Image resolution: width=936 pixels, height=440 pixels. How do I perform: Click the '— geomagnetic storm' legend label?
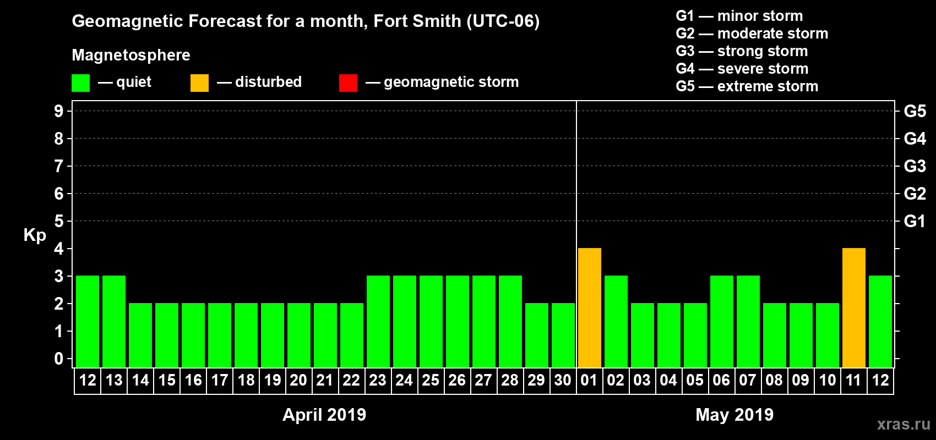point(442,82)
